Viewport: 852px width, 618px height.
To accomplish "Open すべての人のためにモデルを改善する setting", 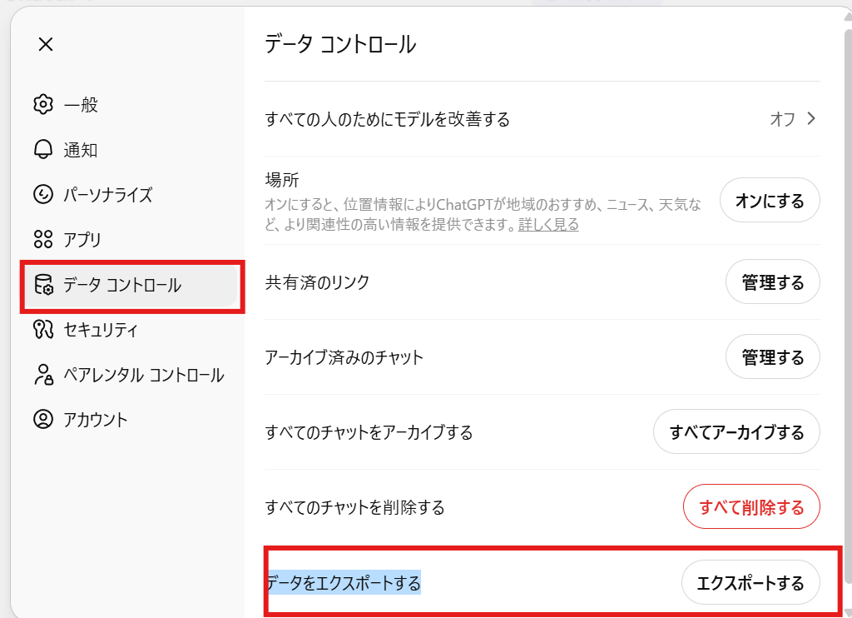I will [387, 119].
